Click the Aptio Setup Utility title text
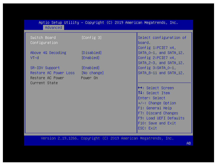The height and width of the screenshot is (166, 218). tap(108, 23)
